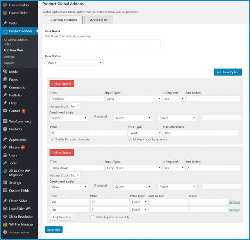Click the WooCommerce icon in sidebar
This screenshot has width=250, height=240.
tap(5, 121)
